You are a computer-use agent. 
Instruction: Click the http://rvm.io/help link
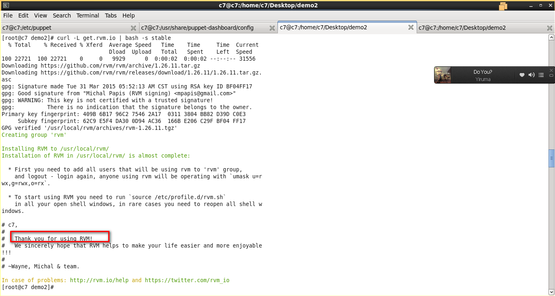pos(99,280)
